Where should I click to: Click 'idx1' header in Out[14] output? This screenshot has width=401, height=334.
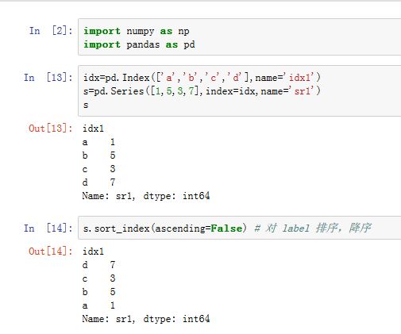point(93,251)
